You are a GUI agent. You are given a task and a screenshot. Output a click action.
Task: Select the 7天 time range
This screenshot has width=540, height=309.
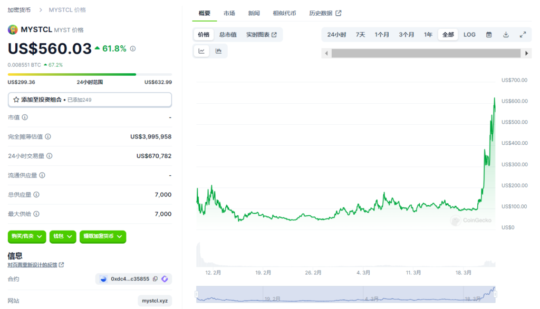(x=361, y=35)
